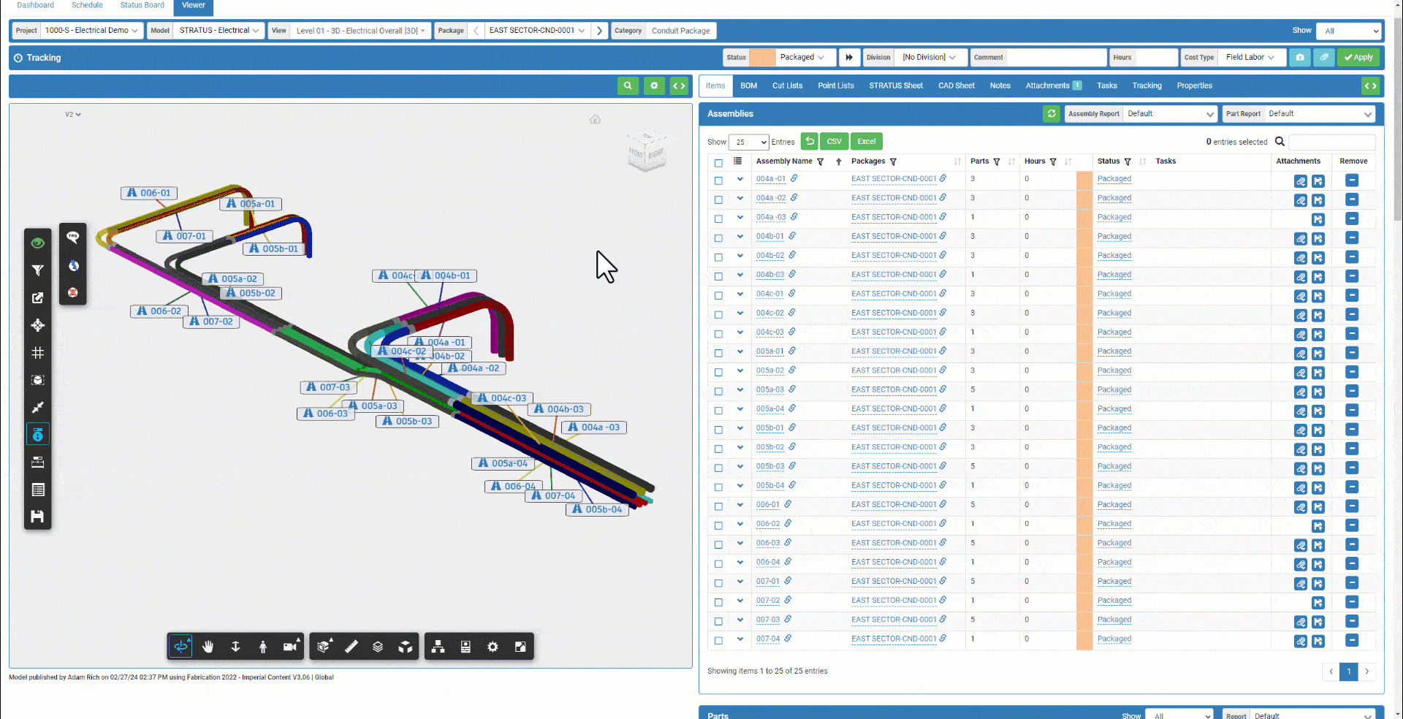Check the header checkbox to select all assemblies
The image size is (1403, 719).
pos(718,162)
